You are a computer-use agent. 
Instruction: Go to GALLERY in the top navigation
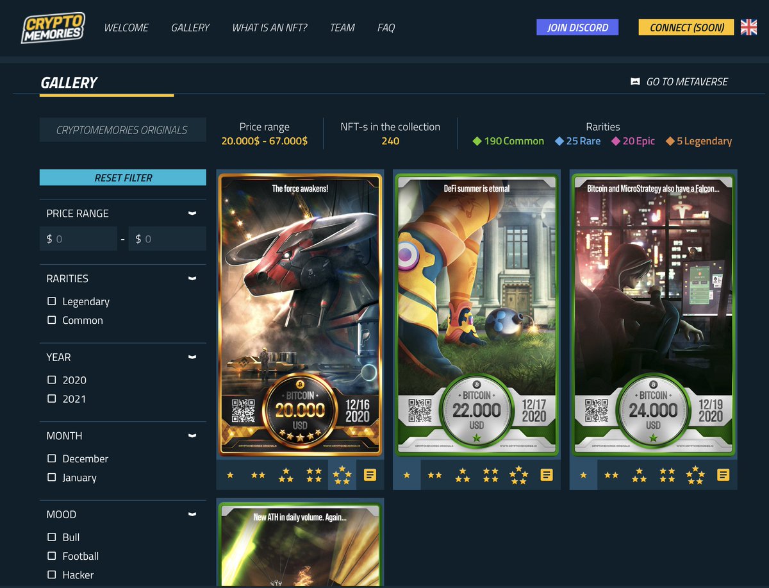coord(190,28)
